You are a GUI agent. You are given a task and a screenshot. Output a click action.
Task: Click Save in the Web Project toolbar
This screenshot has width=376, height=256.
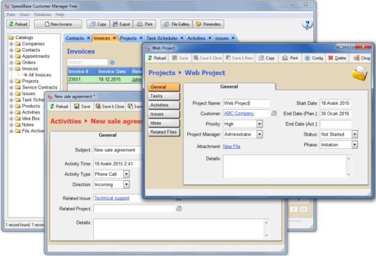(x=180, y=58)
